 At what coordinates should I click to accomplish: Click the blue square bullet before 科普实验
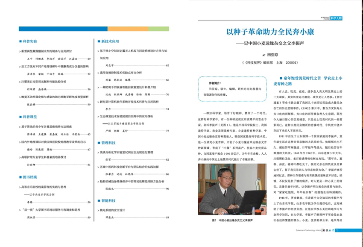pos(20,41)
